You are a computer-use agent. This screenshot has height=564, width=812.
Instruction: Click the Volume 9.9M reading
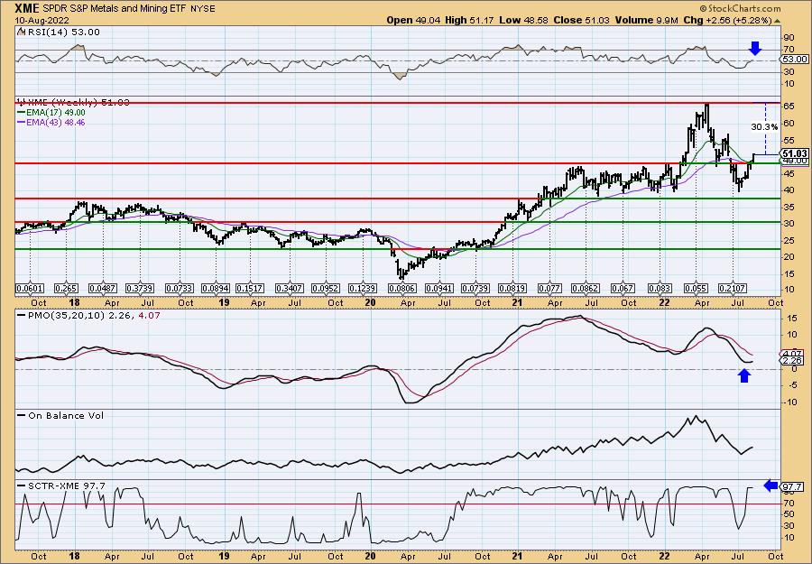(x=647, y=20)
